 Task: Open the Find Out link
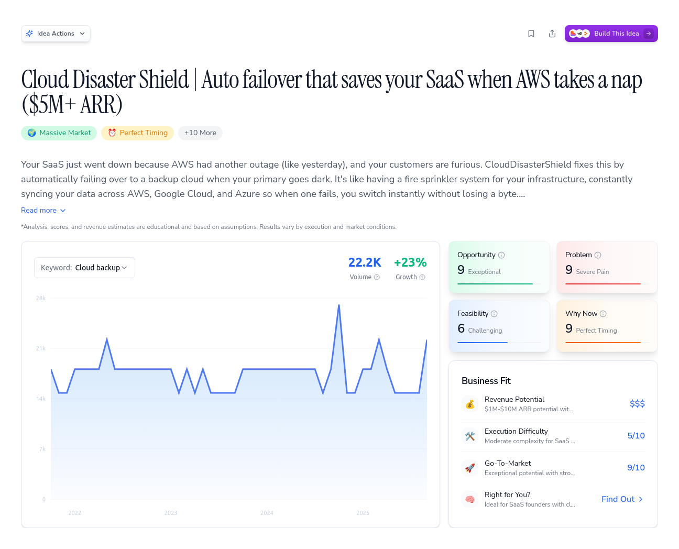pos(622,499)
